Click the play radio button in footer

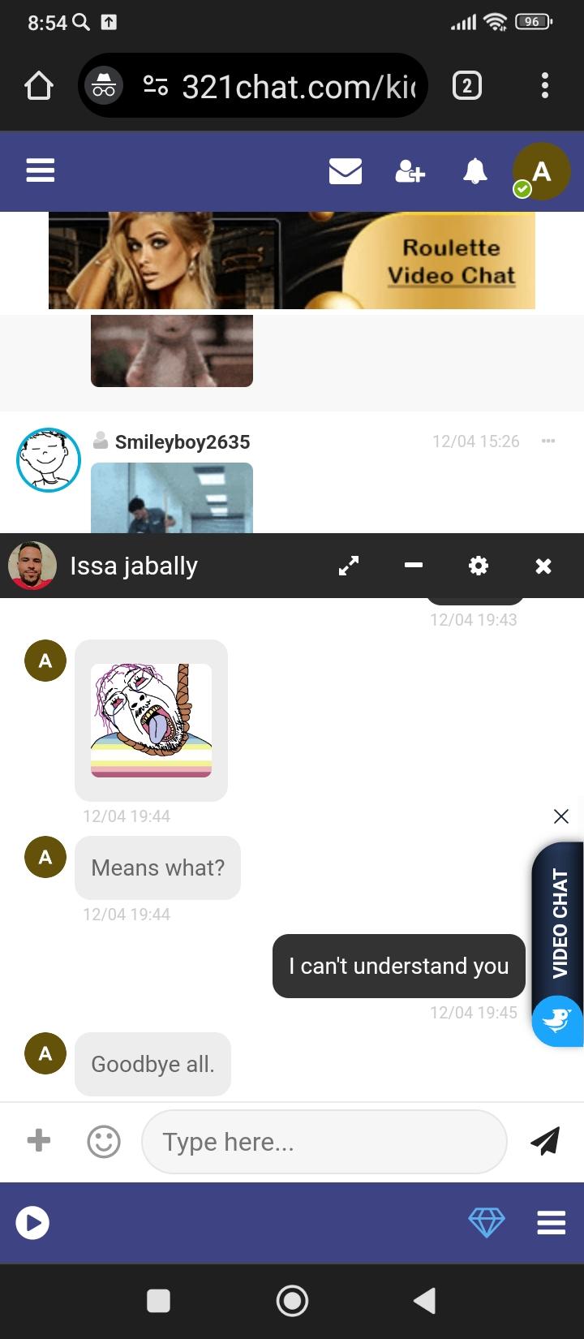(32, 1222)
